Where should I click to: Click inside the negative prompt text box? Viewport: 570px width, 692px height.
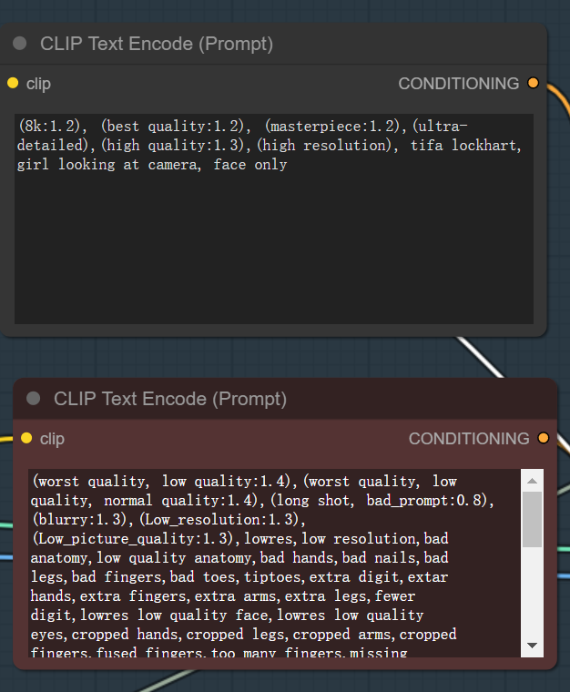(274, 563)
